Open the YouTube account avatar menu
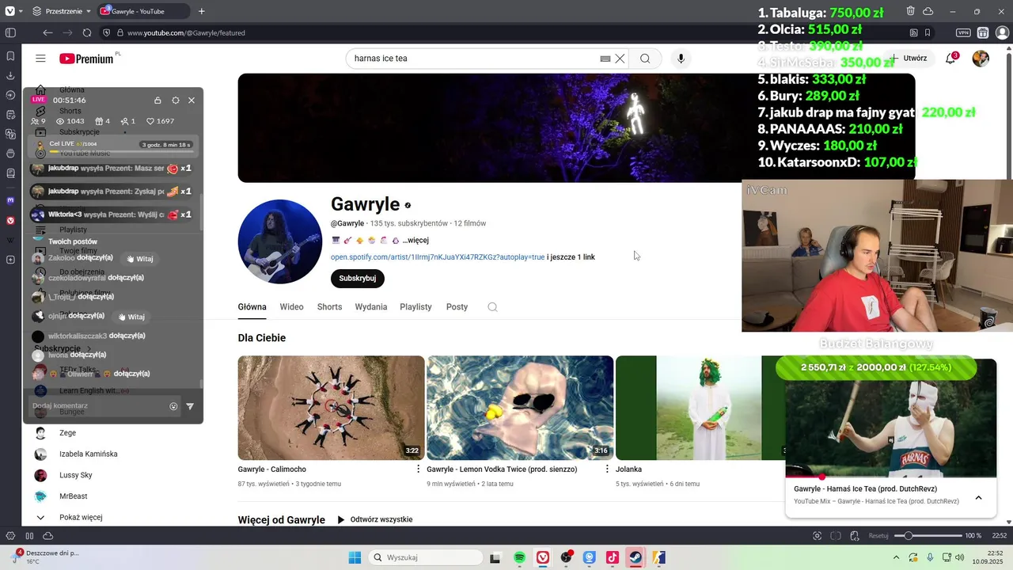Image resolution: width=1013 pixels, height=570 pixels. 981,59
